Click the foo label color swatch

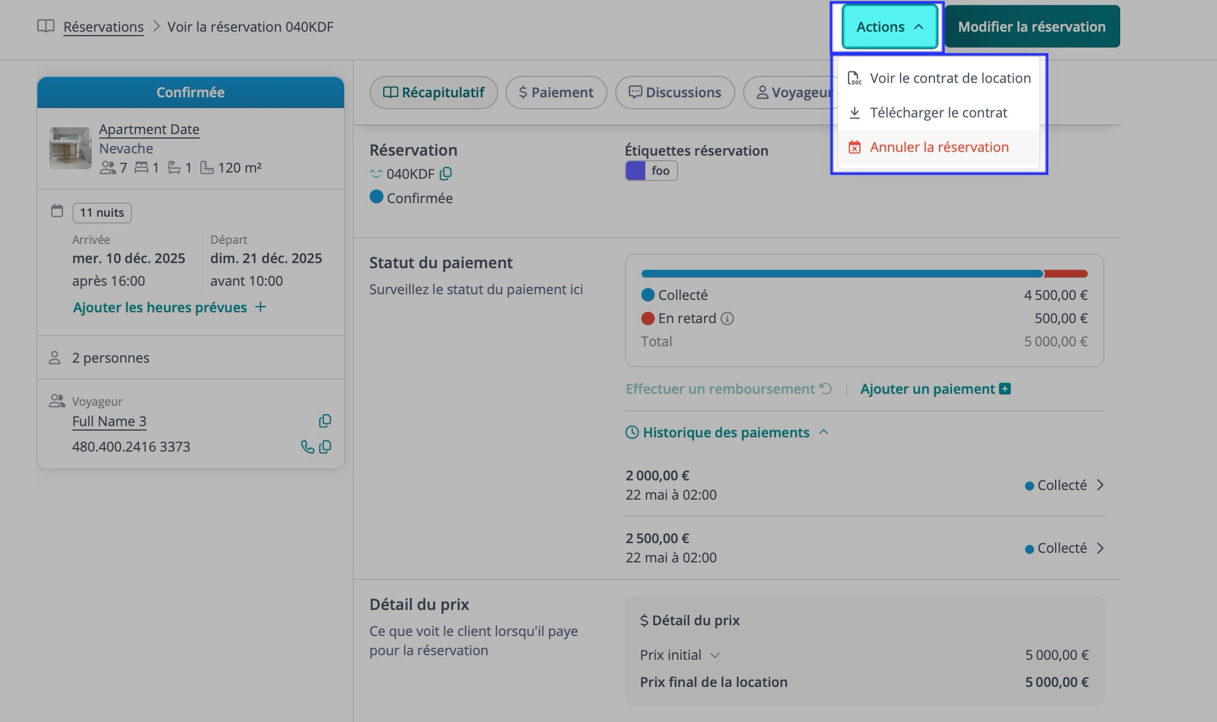click(x=635, y=171)
